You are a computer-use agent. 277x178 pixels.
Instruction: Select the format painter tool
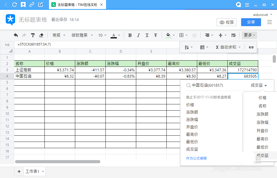click(33, 35)
